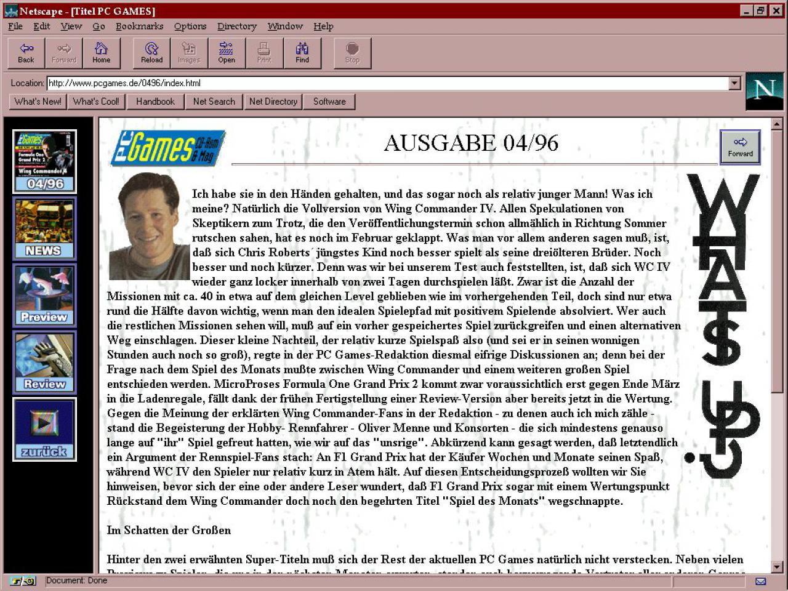Go back with the Back toolbar button
The height and width of the screenshot is (591, 788).
click(x=26, y=53)
